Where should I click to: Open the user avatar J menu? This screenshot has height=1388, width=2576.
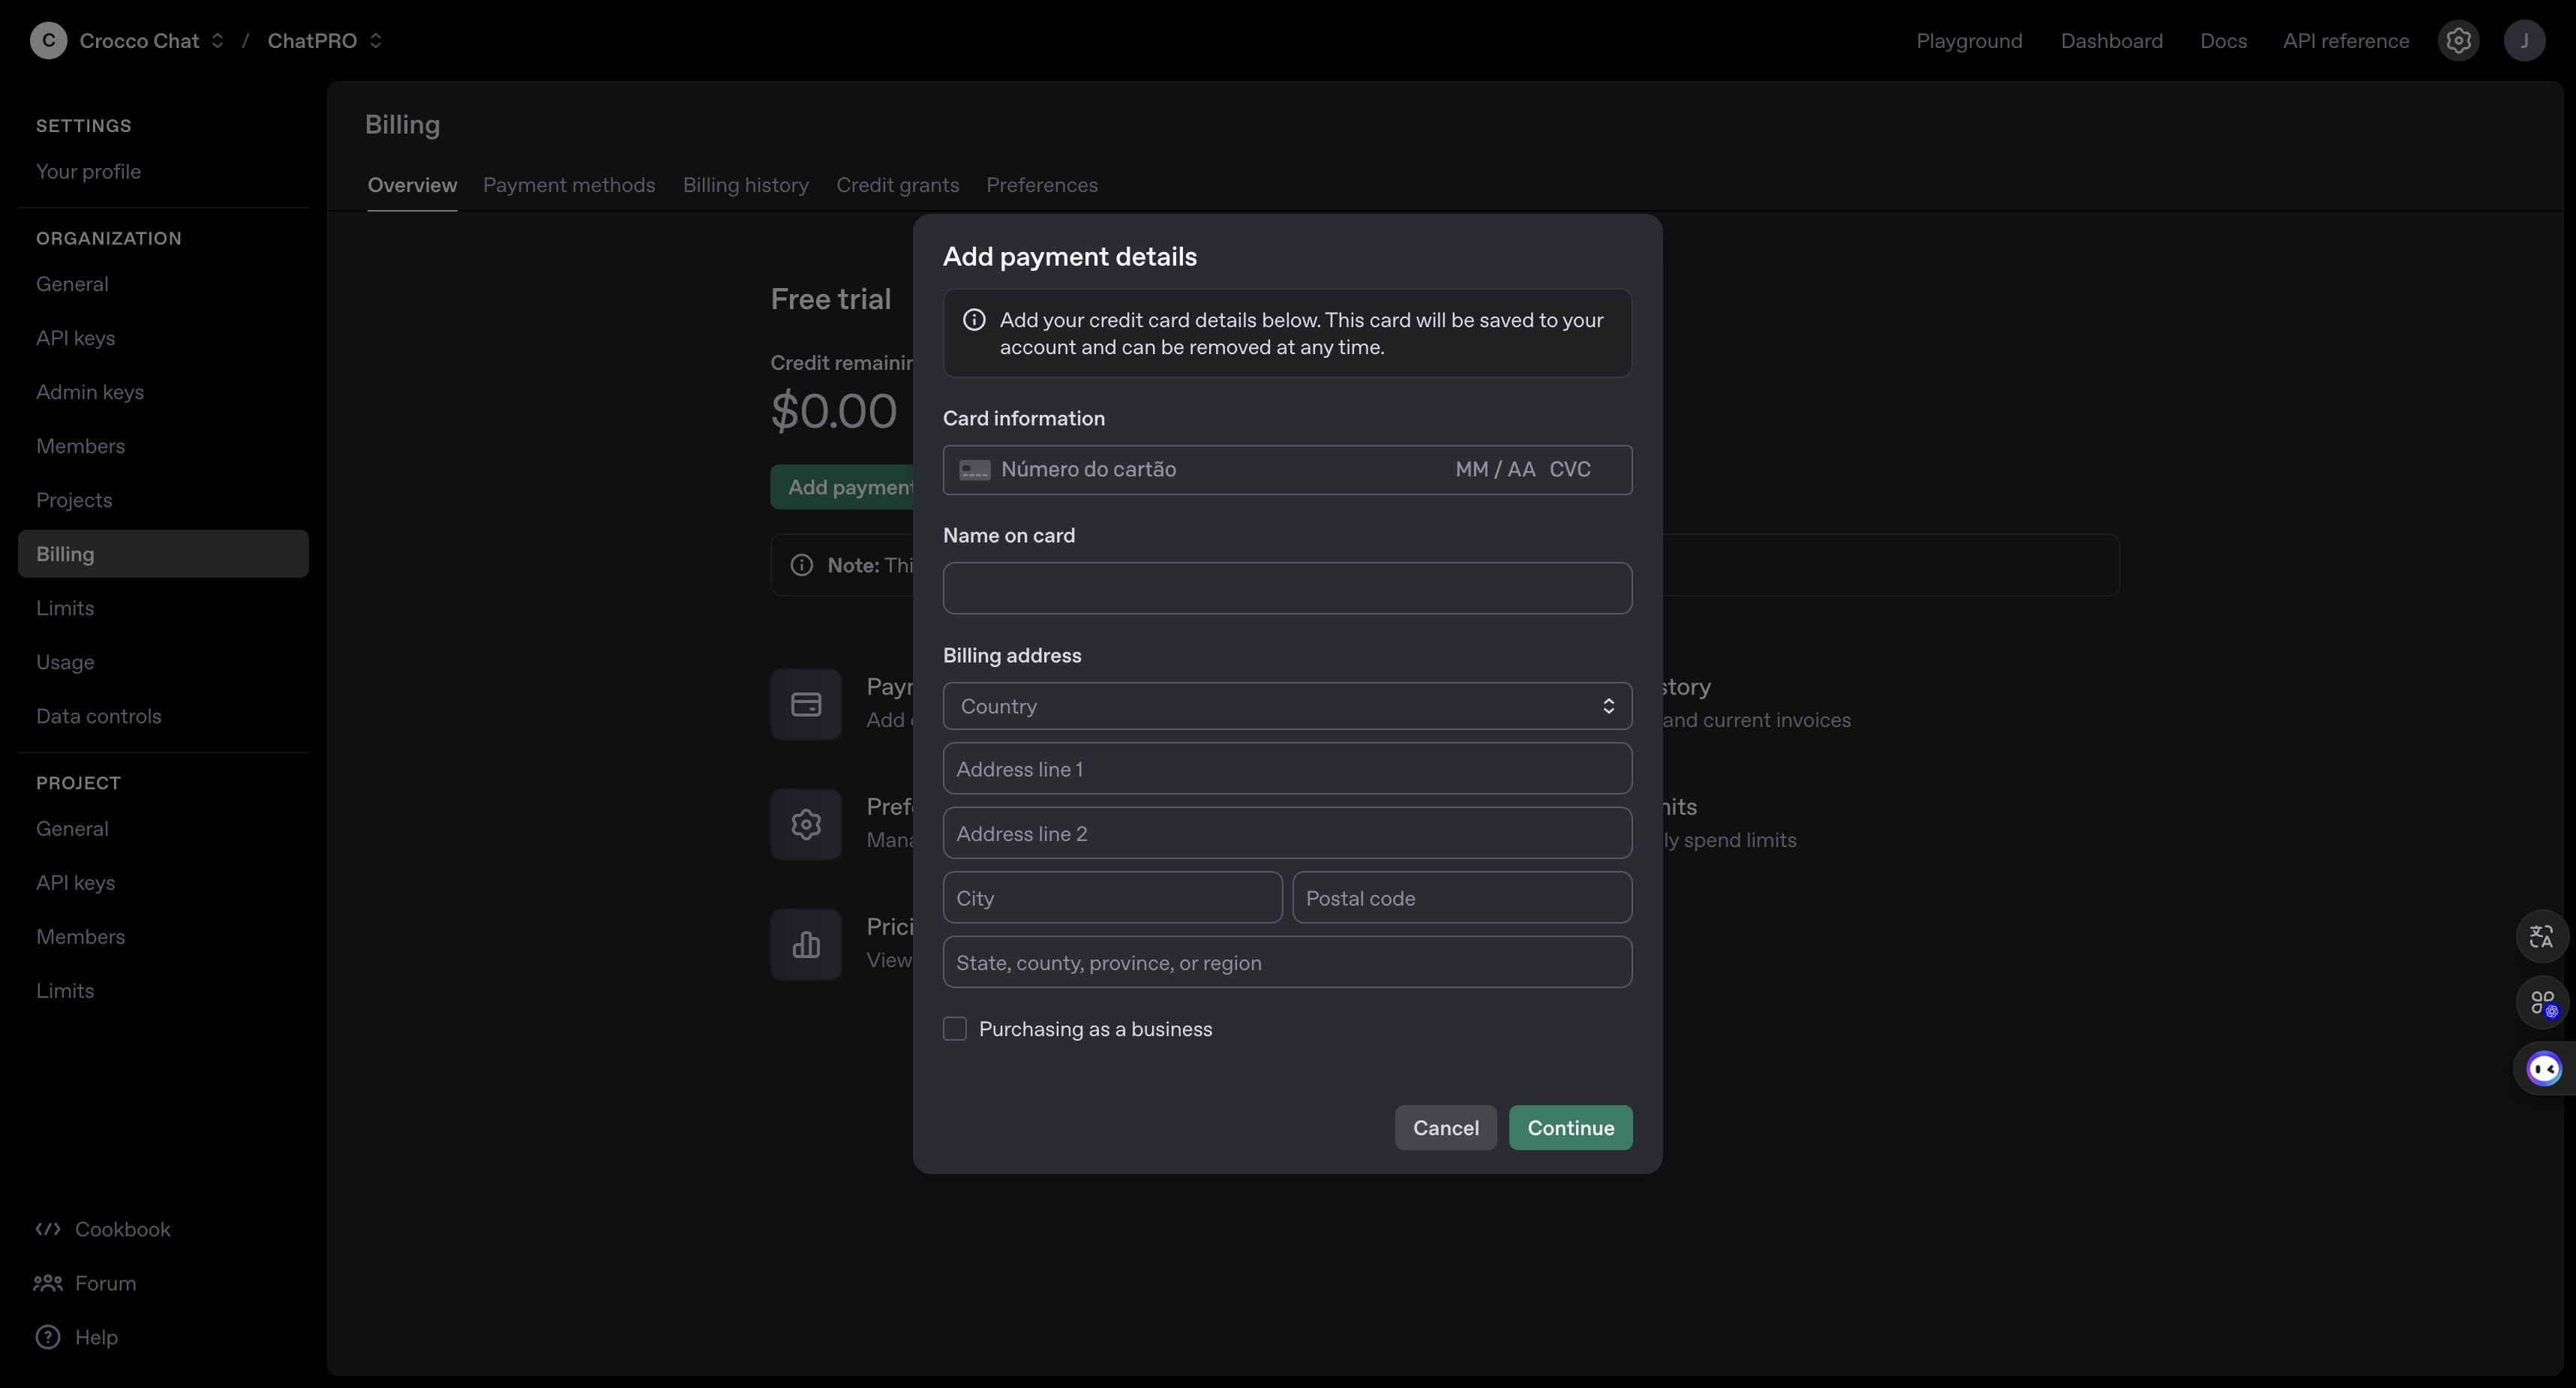click(x=2524, y=41)
